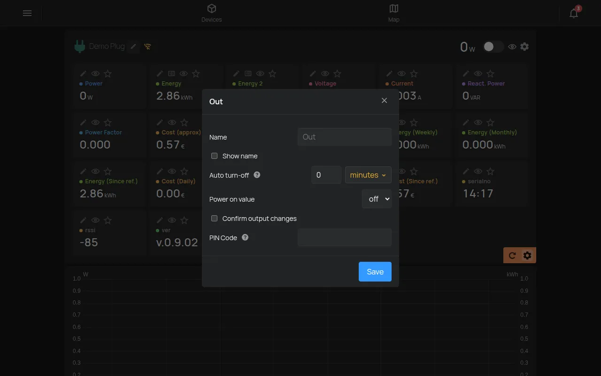Save the Out settings

pyautogui.click(x=375, y=272)
